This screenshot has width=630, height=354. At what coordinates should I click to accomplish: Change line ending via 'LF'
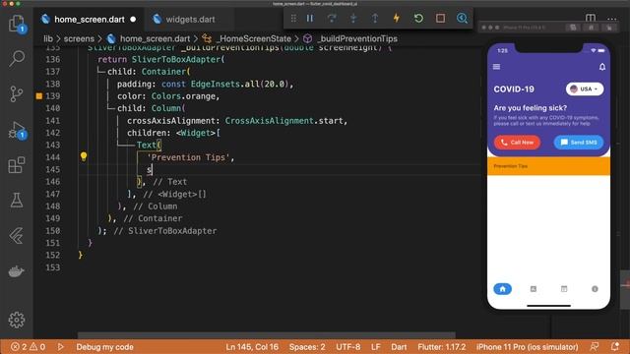(376, 347)
